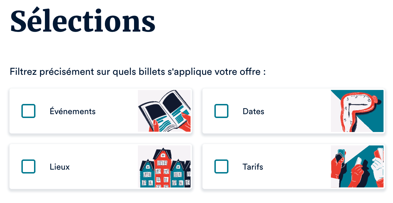
Task: Toggle the Tarifs checkbox
Action: 221,166
